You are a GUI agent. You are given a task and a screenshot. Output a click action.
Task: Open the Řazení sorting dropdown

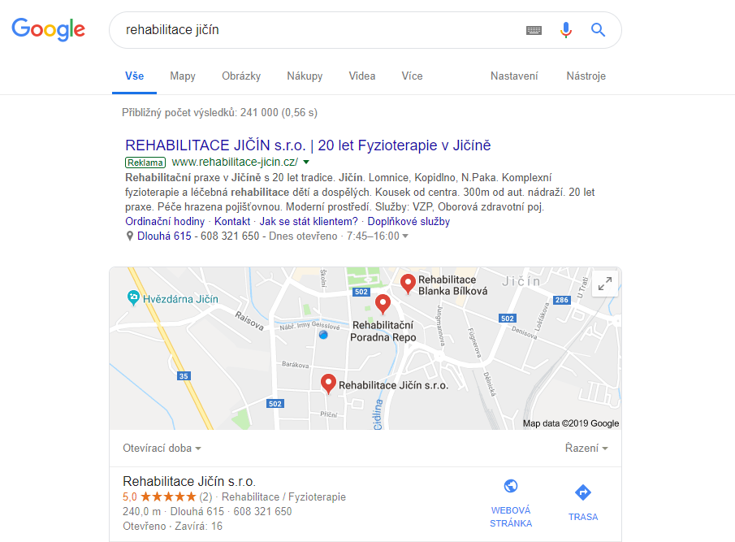[x=586, y=449]
